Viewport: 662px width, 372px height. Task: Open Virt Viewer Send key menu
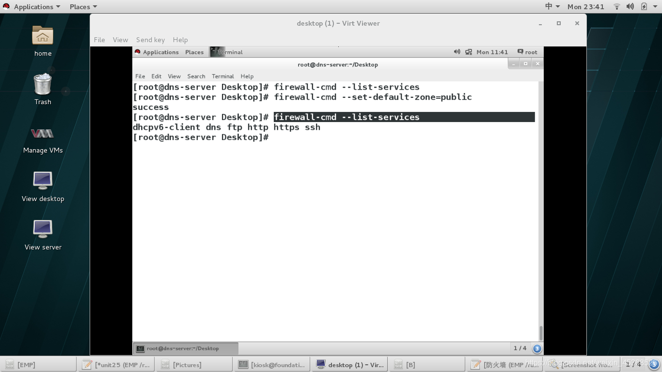click(150, 40)
